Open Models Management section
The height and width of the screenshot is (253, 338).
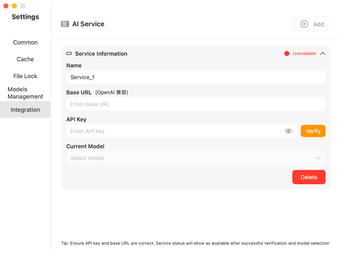[25, 93]
